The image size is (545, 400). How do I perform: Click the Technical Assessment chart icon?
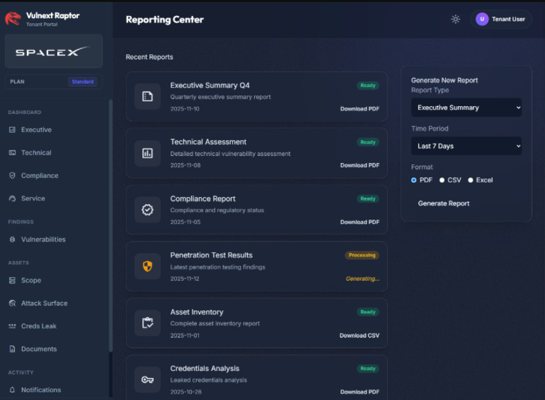pos(147,153)
